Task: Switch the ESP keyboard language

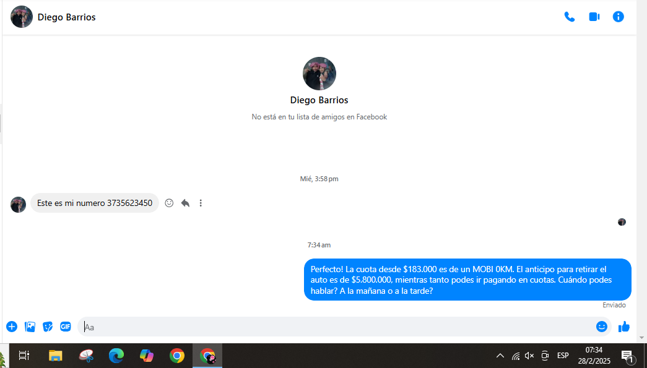Action: tap(563, 356)
